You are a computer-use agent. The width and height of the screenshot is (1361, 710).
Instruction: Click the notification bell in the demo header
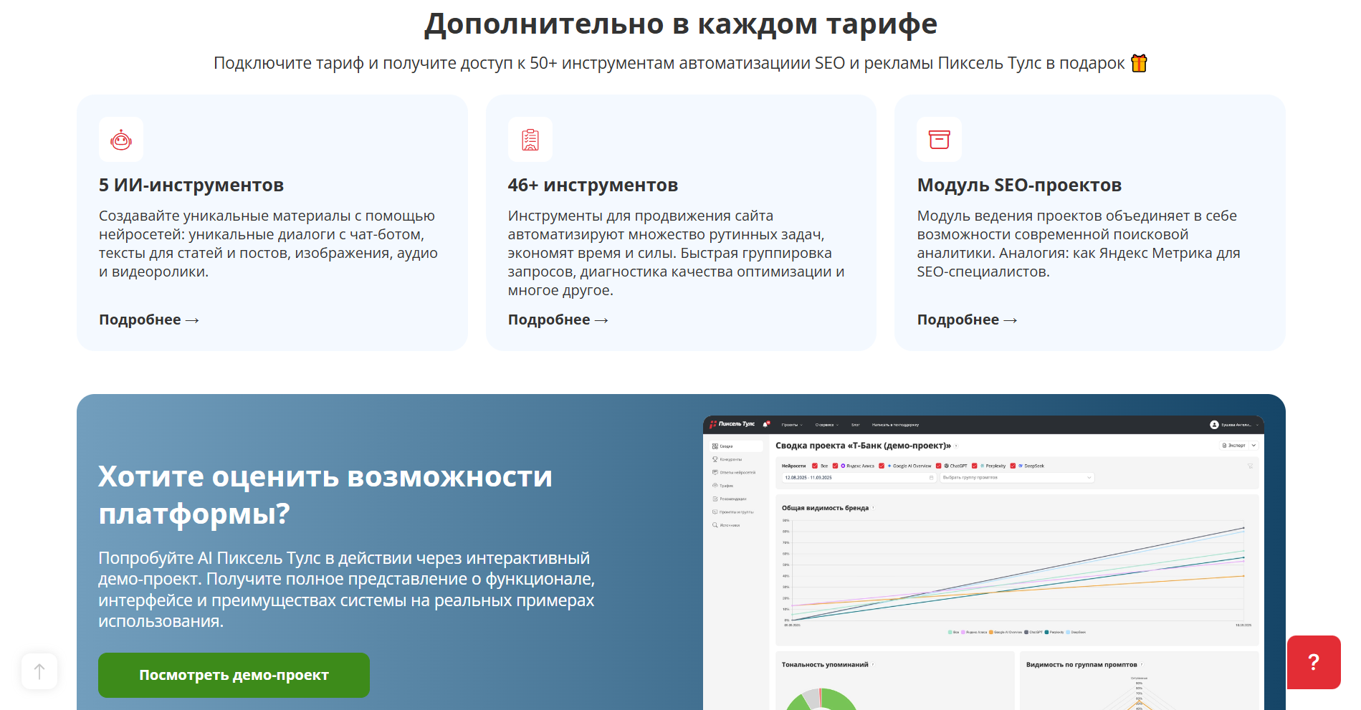point(765,424)
